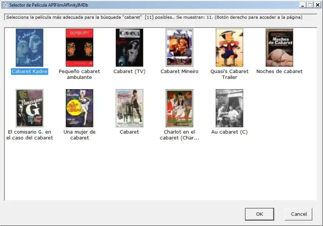Click the 'Charlot en el cabaret (Char...' label

tap(179, 135)
